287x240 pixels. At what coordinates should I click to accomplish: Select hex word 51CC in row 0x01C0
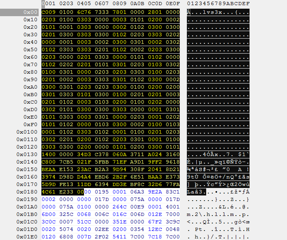[x=84, y=222]
